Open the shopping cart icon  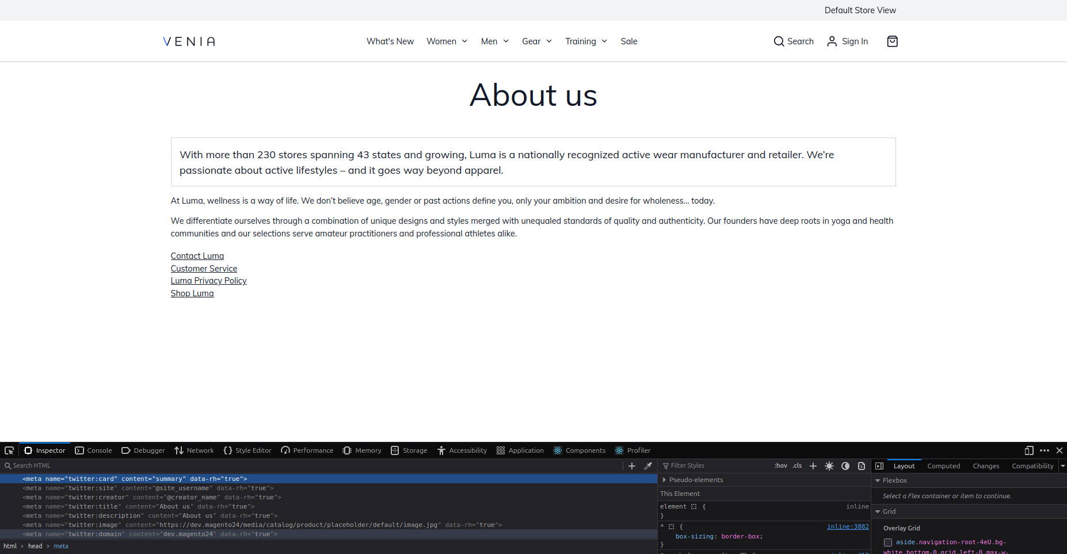click(892, 41)
